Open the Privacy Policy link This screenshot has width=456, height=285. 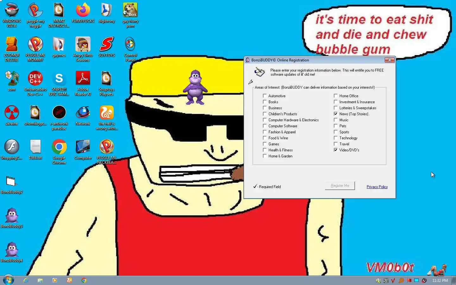tap(377, 187)
